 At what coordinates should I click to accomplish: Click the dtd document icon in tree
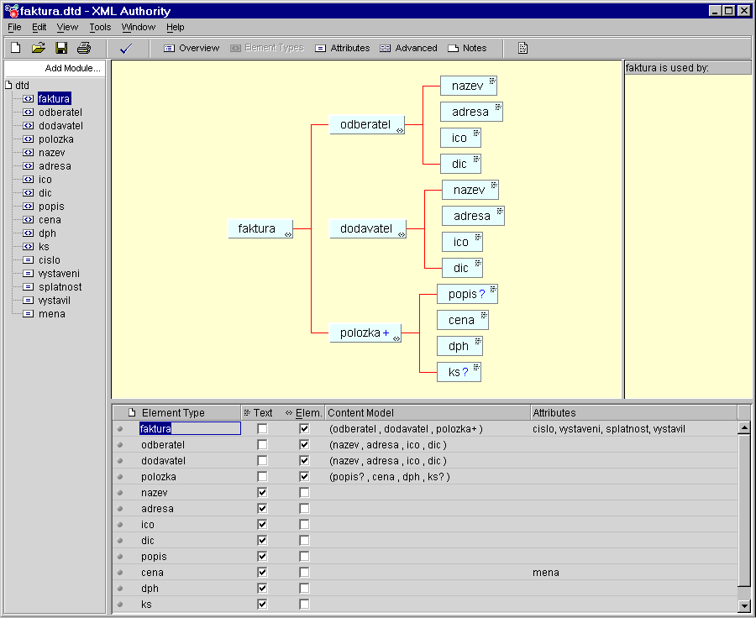point(8,85)
